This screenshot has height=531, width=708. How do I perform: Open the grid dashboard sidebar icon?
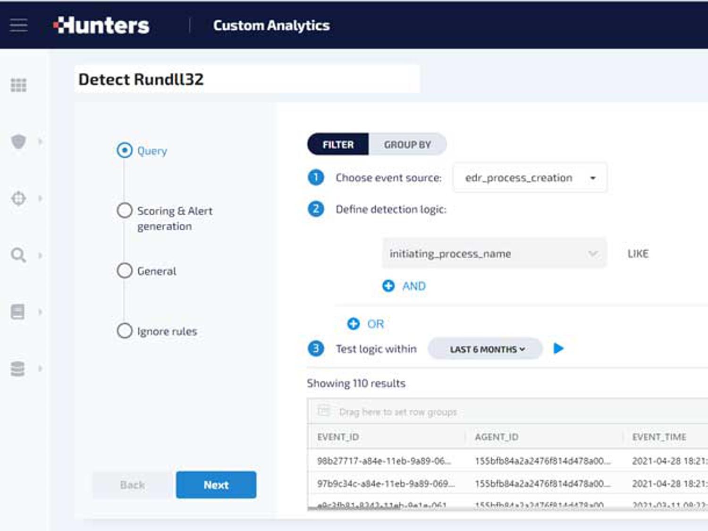tap(18, 85)
